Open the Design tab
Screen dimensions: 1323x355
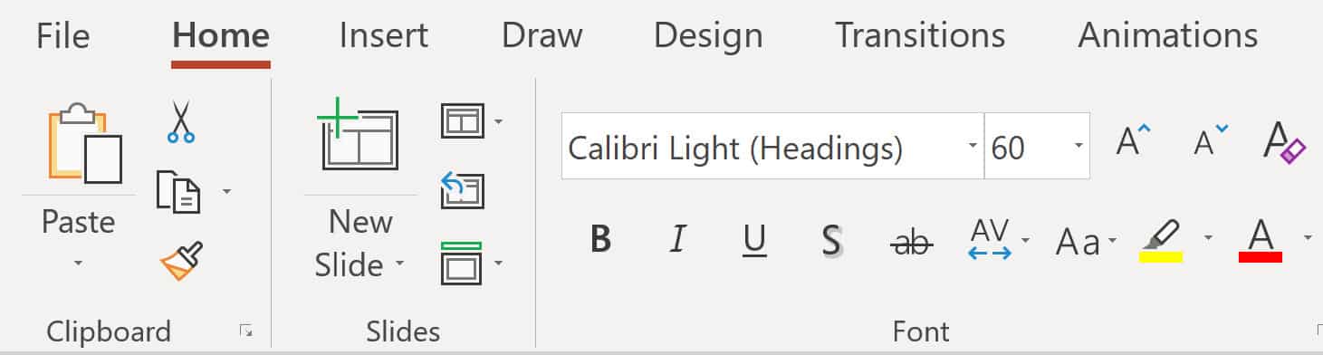pyautogui.click(x=708, y=35)
